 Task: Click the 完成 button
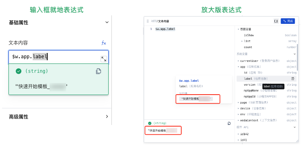click(x=288, y=21)
